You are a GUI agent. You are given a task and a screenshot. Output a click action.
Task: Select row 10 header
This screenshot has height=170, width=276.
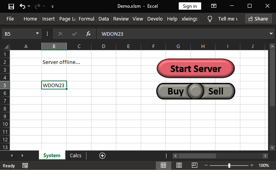coord(5,124)
